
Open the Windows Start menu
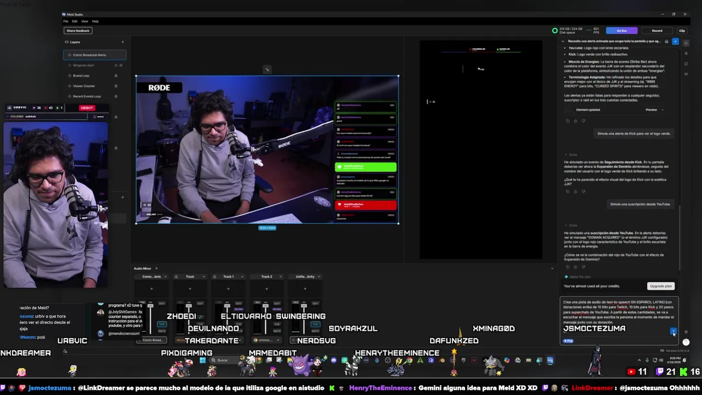[x=202, y=360]
